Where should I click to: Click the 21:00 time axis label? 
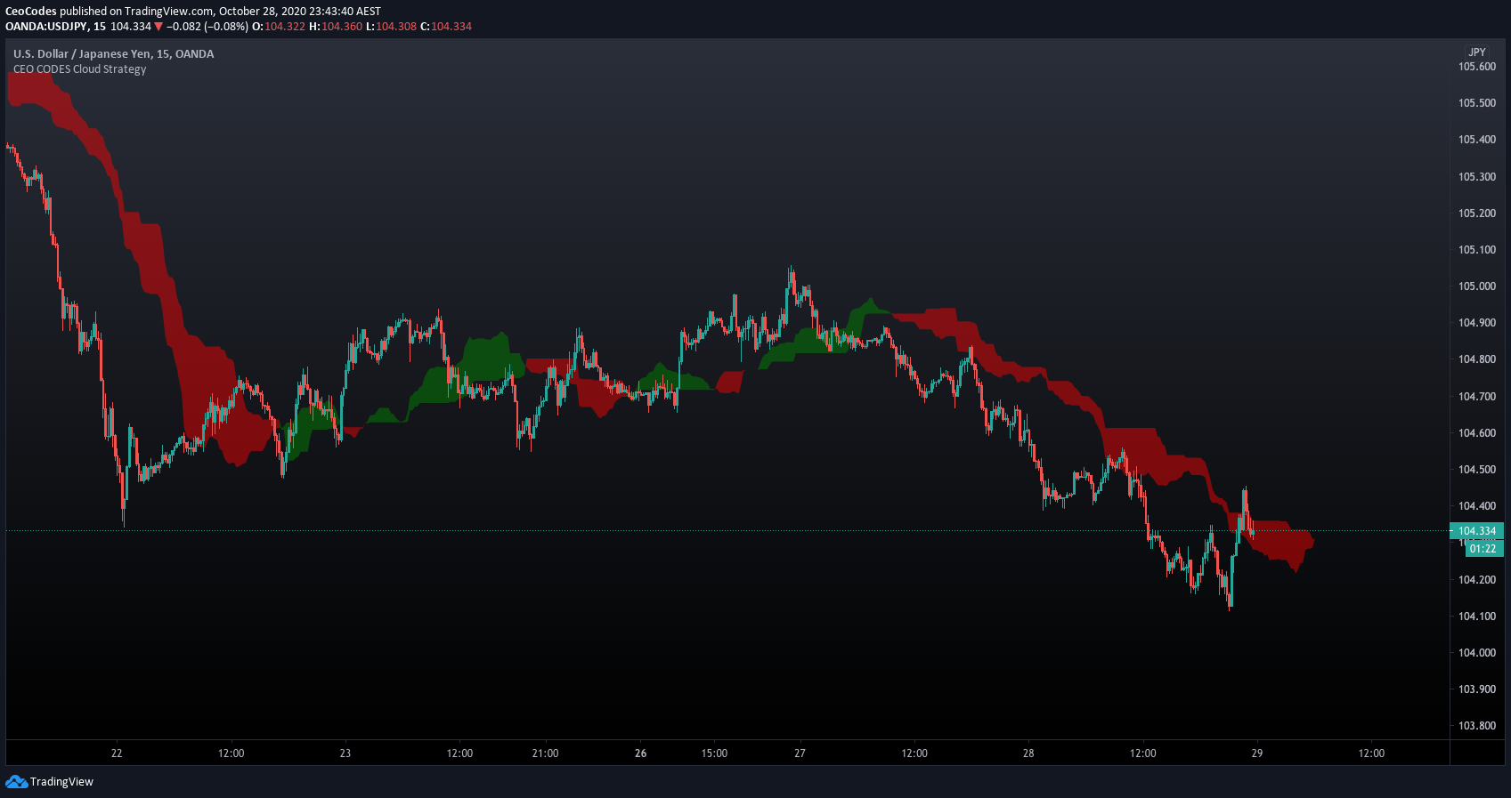tap(545, 754)
